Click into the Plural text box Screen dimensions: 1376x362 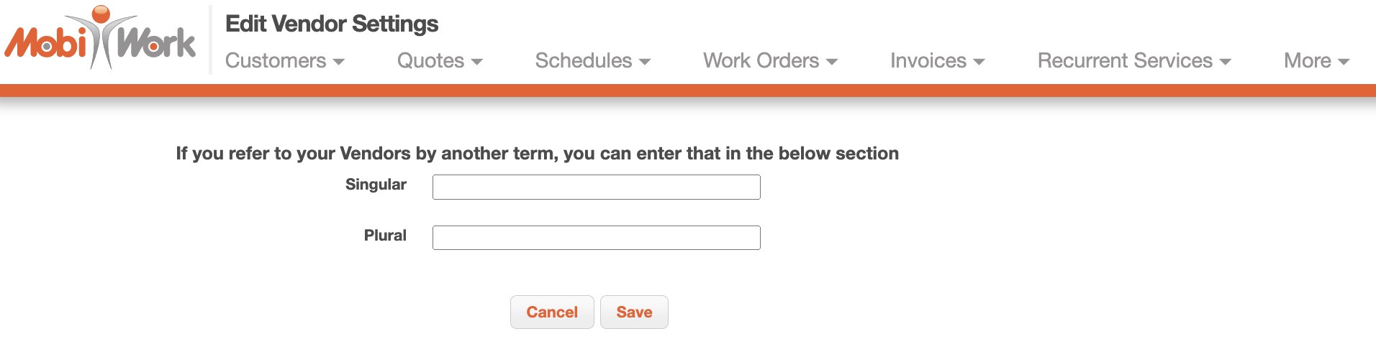point(596,238)
